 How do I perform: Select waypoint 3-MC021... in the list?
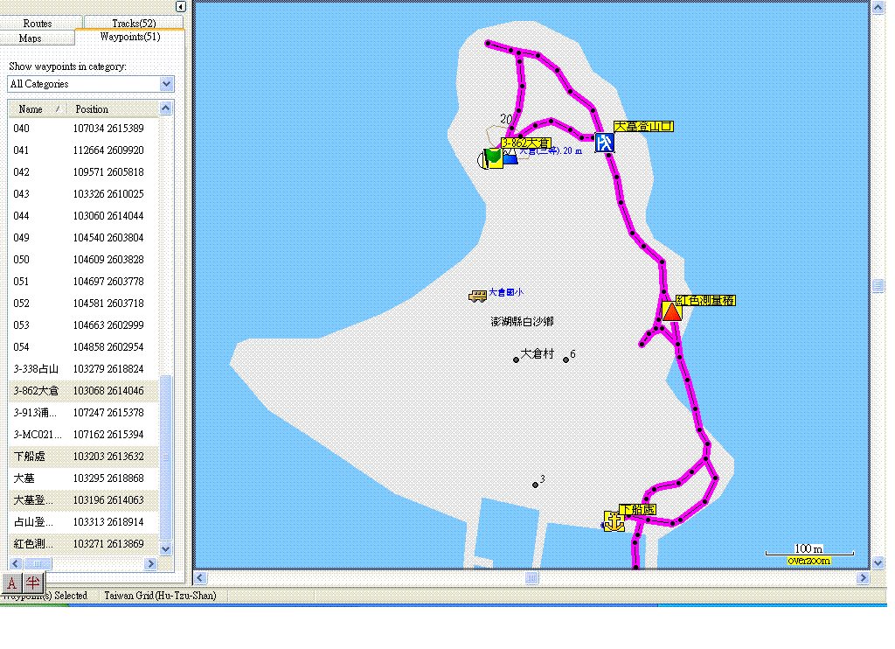pyautogui.click(x=83, y=435)
